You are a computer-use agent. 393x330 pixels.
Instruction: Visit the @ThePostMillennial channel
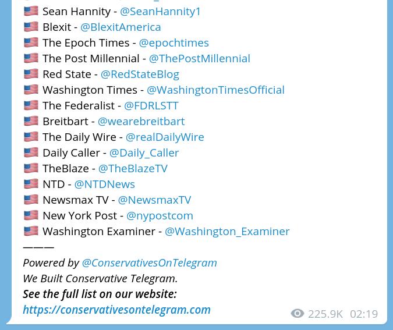[200, 59]
